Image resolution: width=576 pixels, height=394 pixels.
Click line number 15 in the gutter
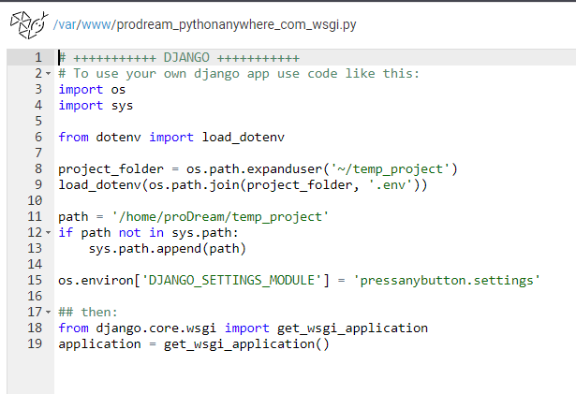click(x=35, y=281)
